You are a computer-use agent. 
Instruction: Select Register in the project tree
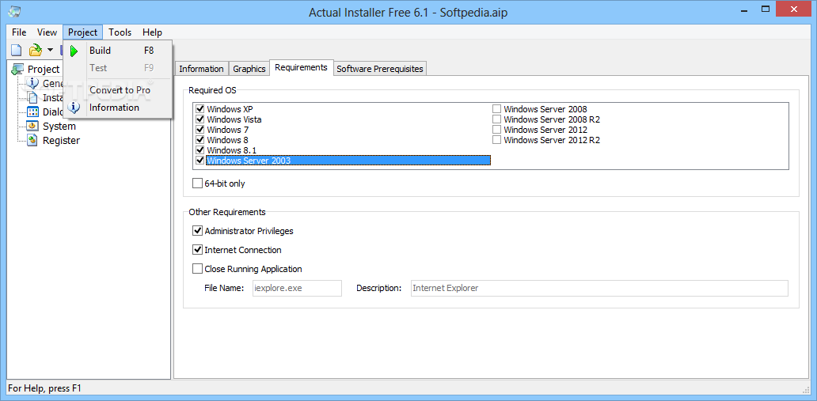[61, 140]
